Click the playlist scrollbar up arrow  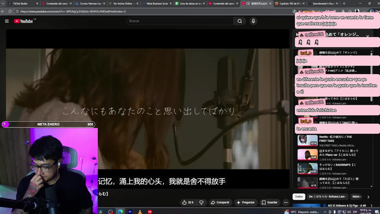pos(371,52)
